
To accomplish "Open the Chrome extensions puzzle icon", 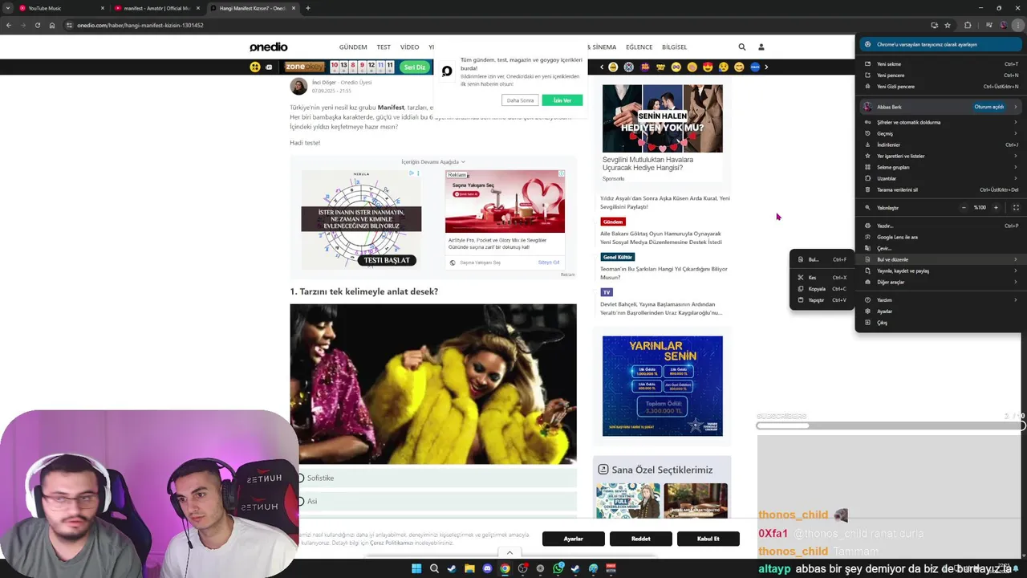I will pyautogui.click(x=968, y=25).
